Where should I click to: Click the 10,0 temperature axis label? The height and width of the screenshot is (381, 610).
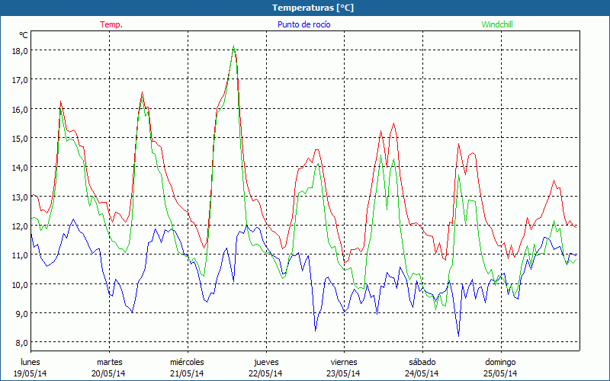pyautogui.click(x=20, y=284)
